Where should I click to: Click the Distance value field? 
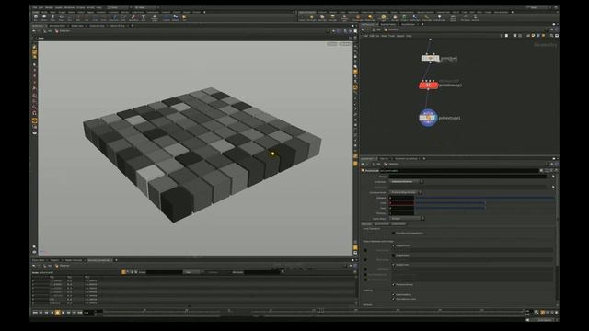401,198
